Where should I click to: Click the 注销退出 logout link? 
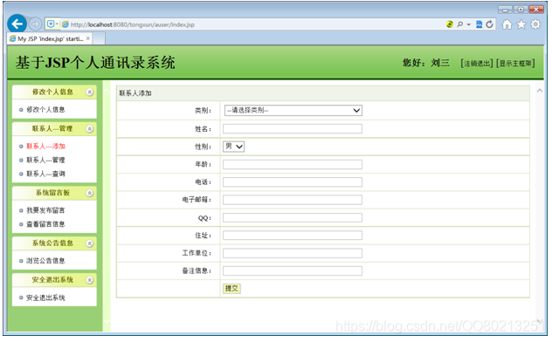[x=477, y=64]
